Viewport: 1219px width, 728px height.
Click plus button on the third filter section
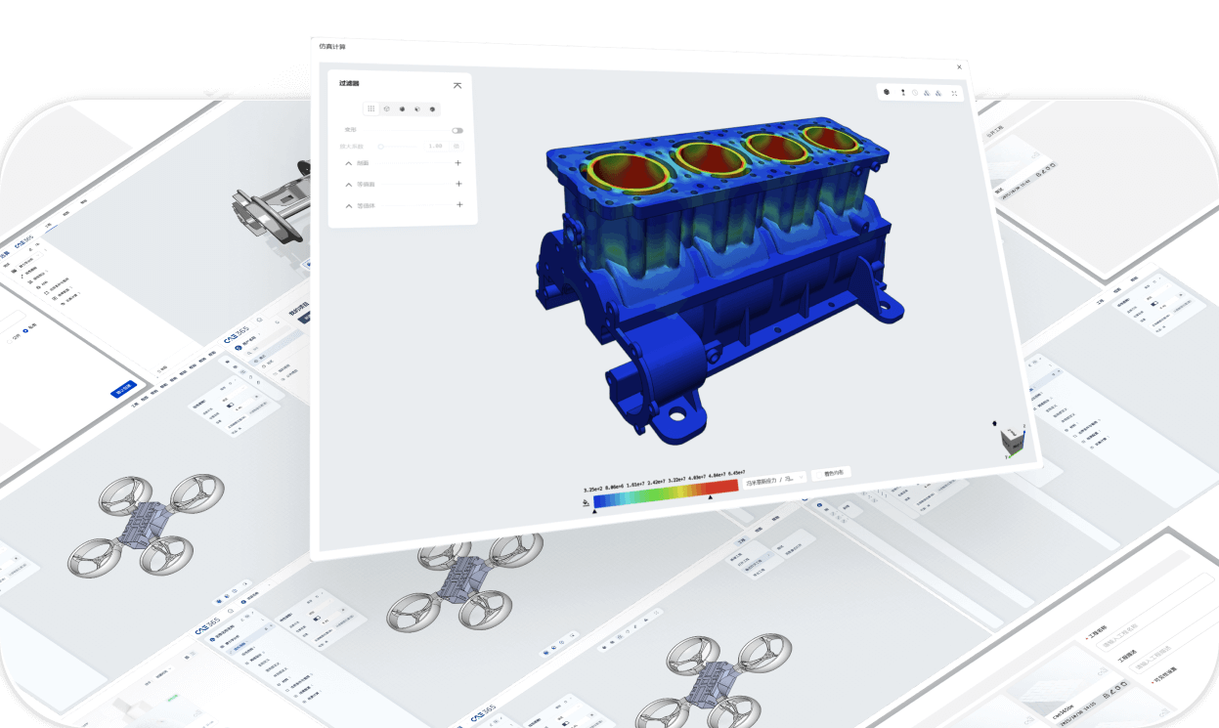(459, 205)
